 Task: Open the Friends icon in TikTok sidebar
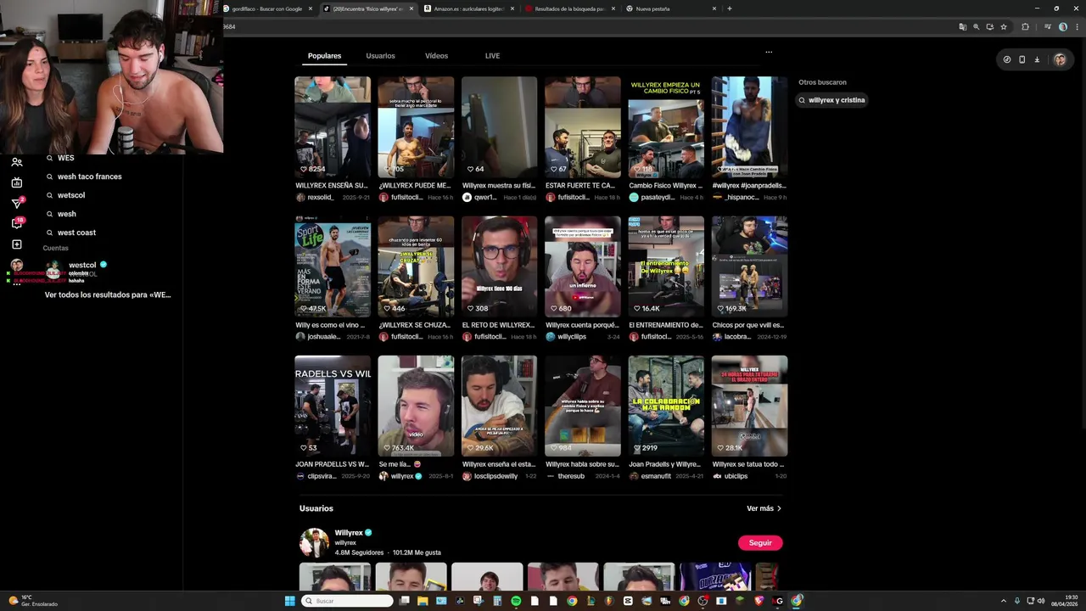click(17, 162)
